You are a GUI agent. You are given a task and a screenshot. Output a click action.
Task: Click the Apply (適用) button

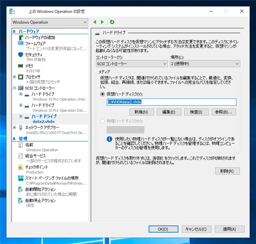pos(230,229)
